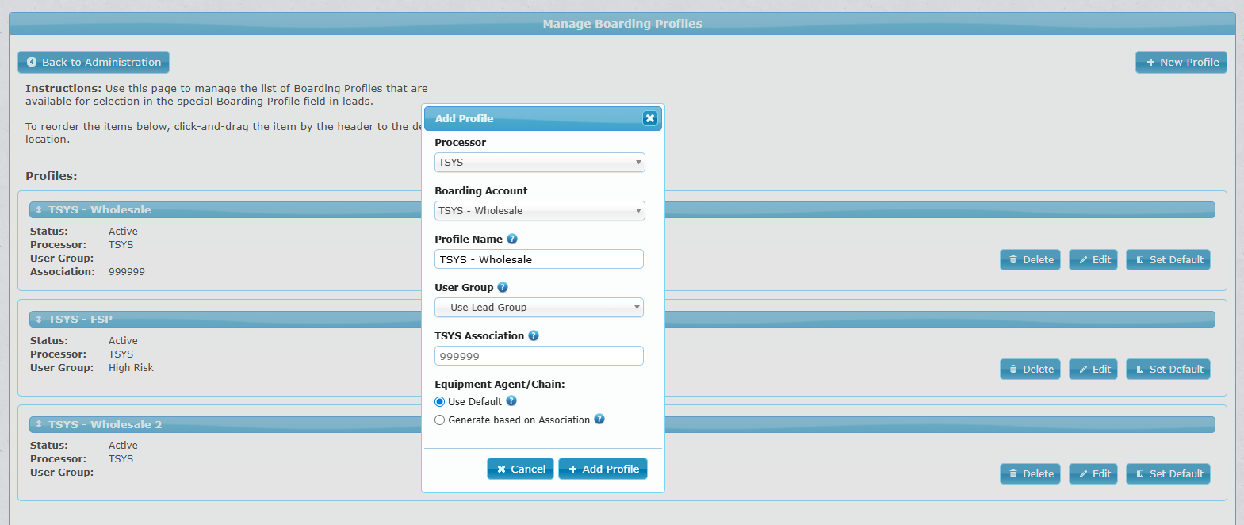This screenshot has height=525, width=1244.
Task: Click the Add Profile submit button
Action: [603, 469]
